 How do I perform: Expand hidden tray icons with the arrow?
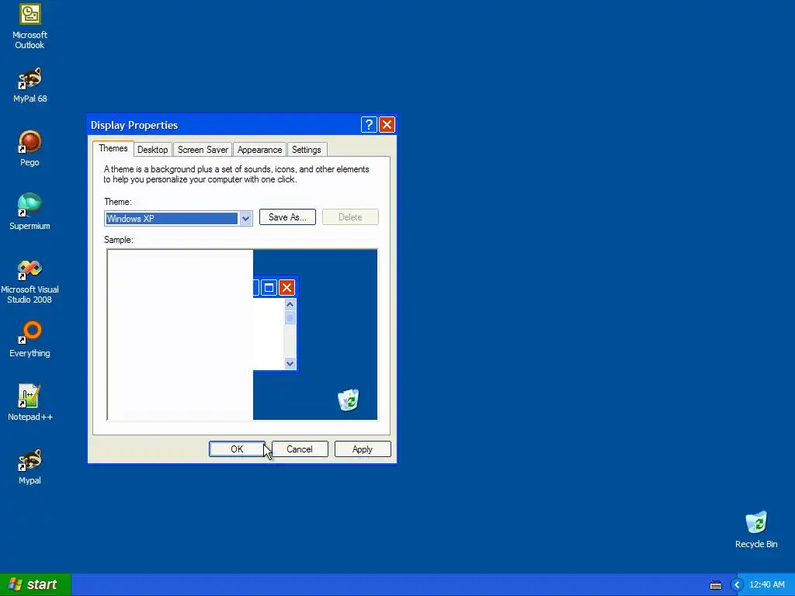pos(738,585)
